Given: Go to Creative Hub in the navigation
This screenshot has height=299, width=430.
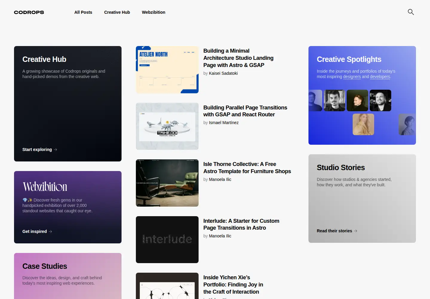Looking at the screenshot, I should click(x=117, y=12).
